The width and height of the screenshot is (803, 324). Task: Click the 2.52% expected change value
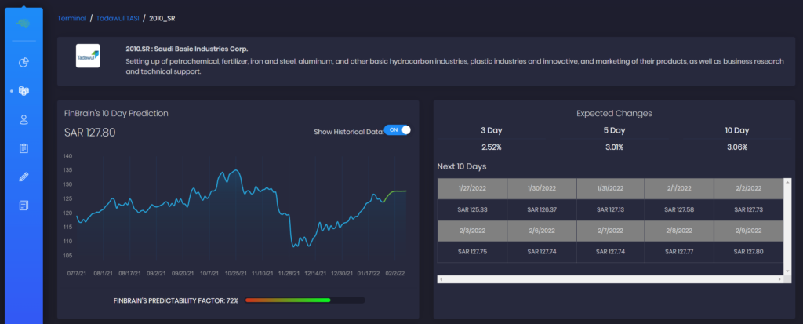(491, 147)
